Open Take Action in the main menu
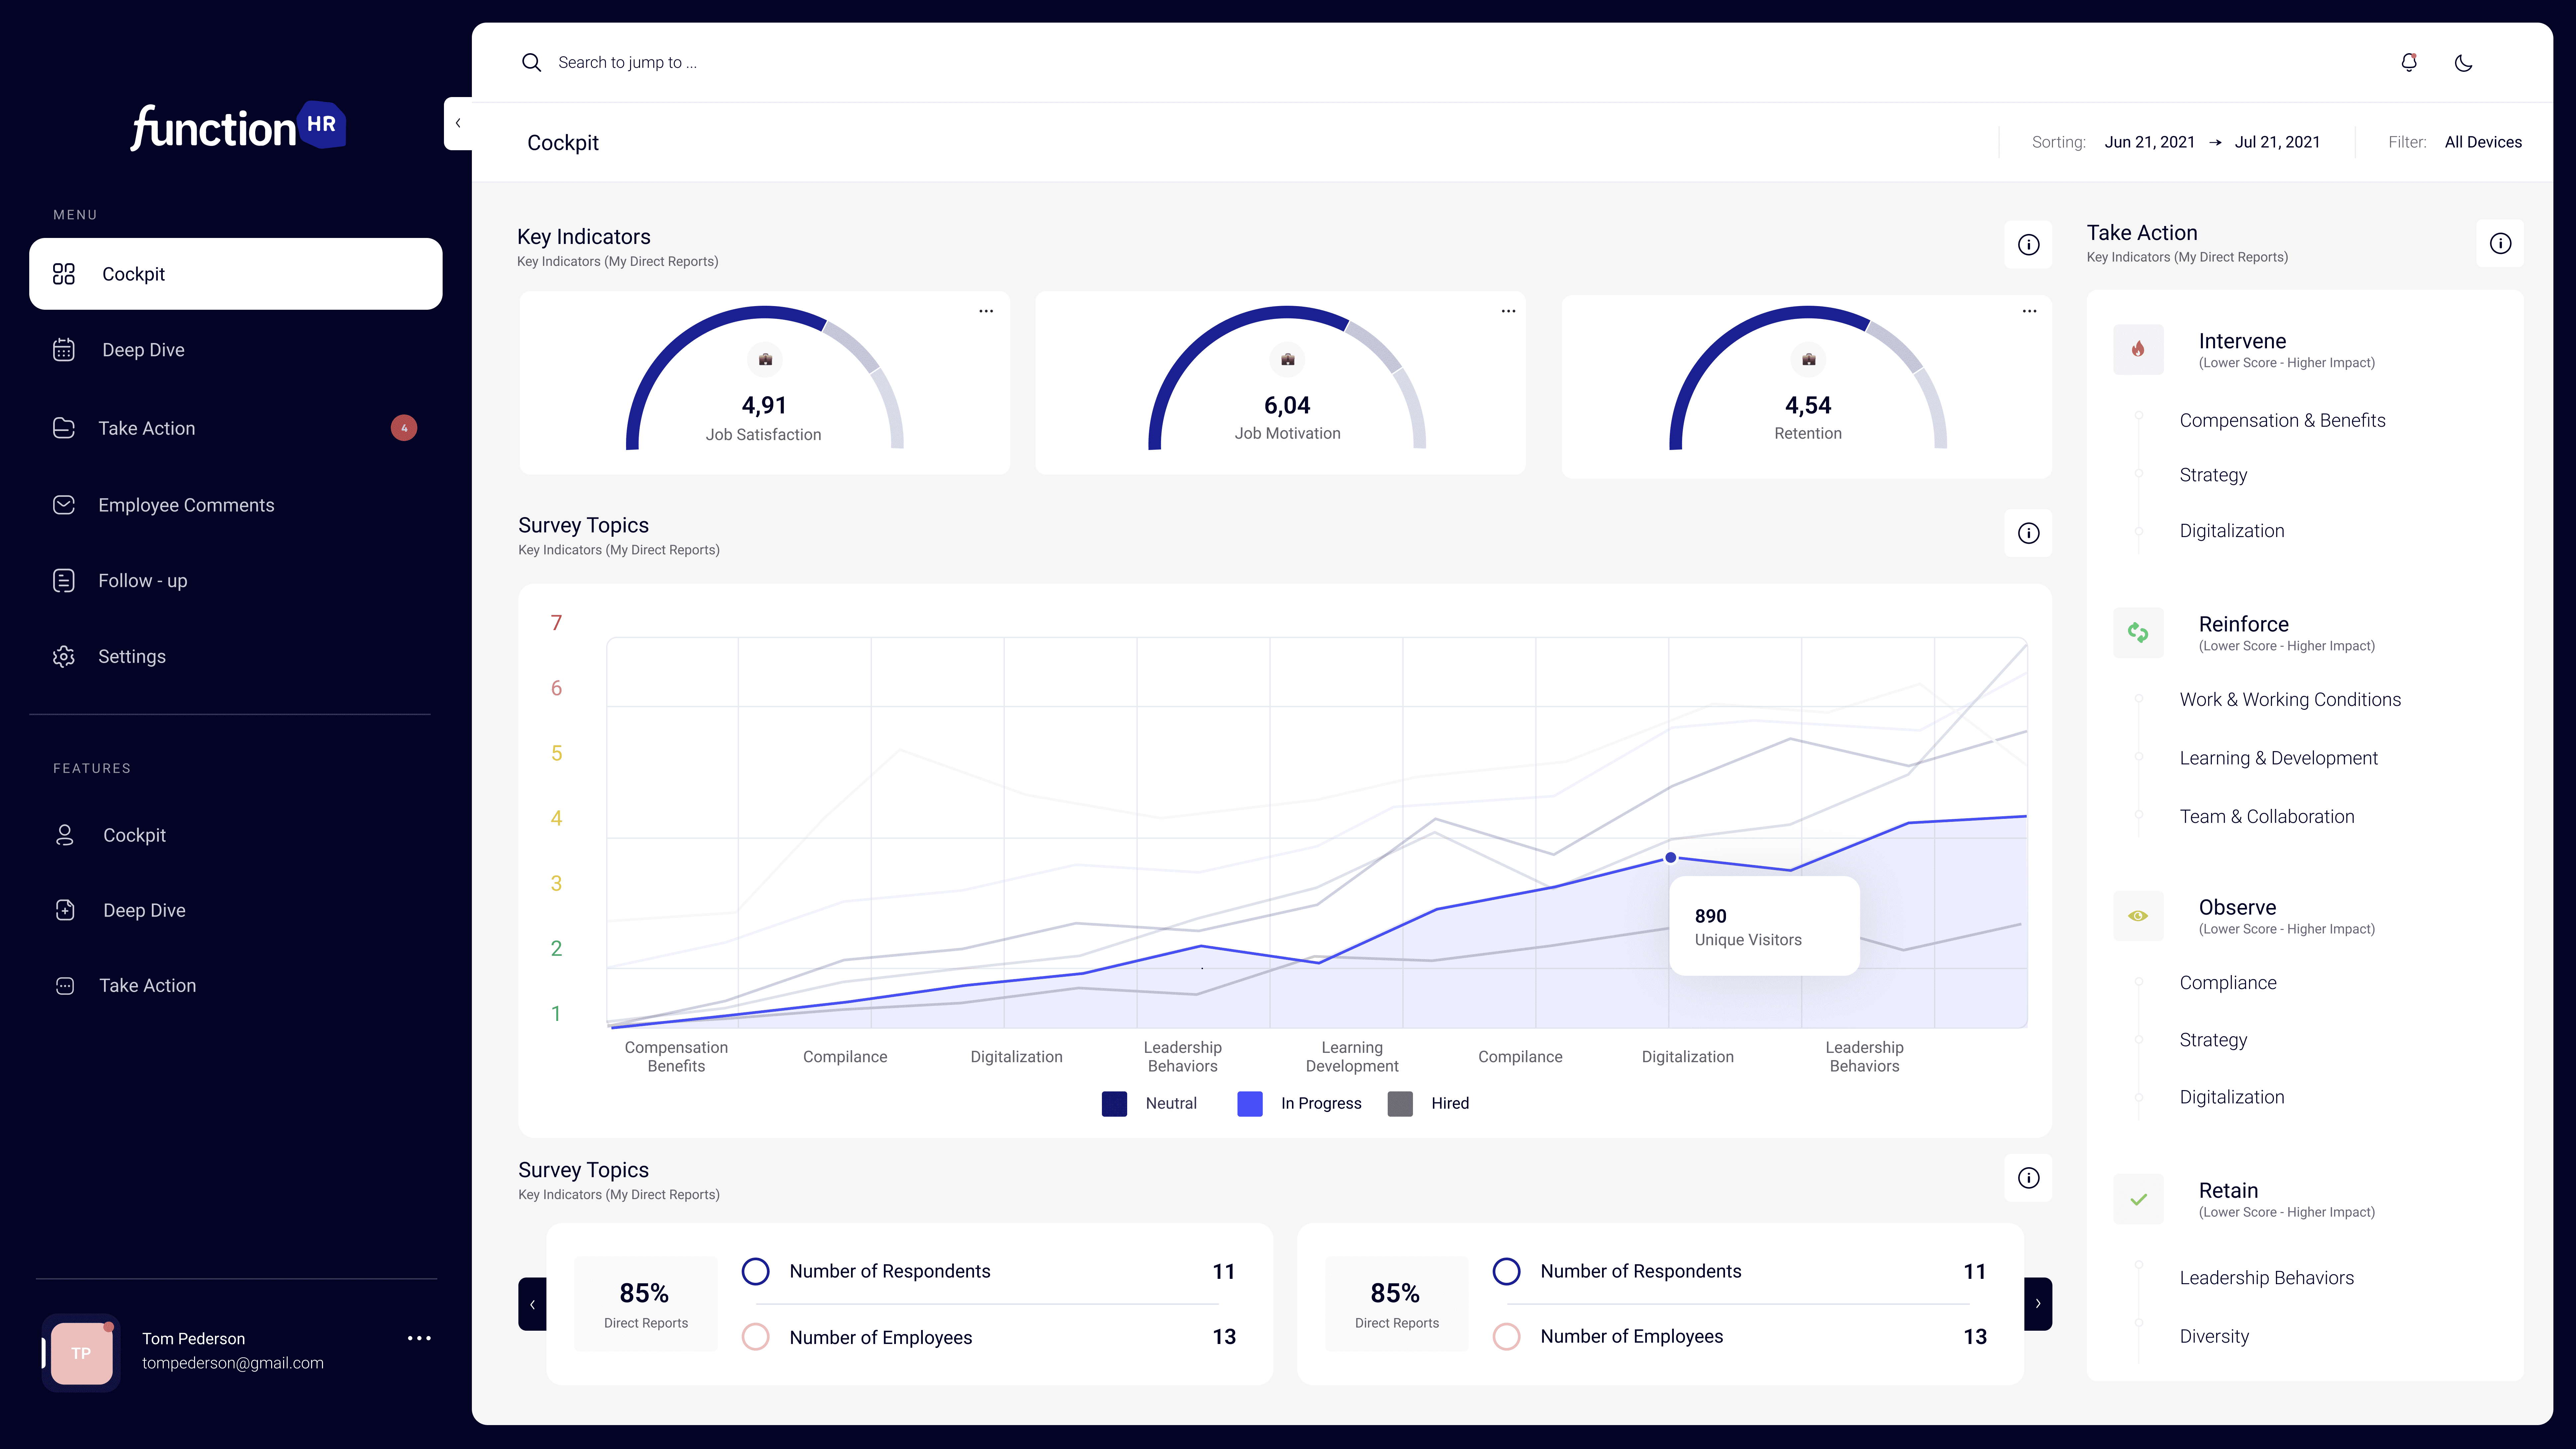 click(x=147, y=428)
